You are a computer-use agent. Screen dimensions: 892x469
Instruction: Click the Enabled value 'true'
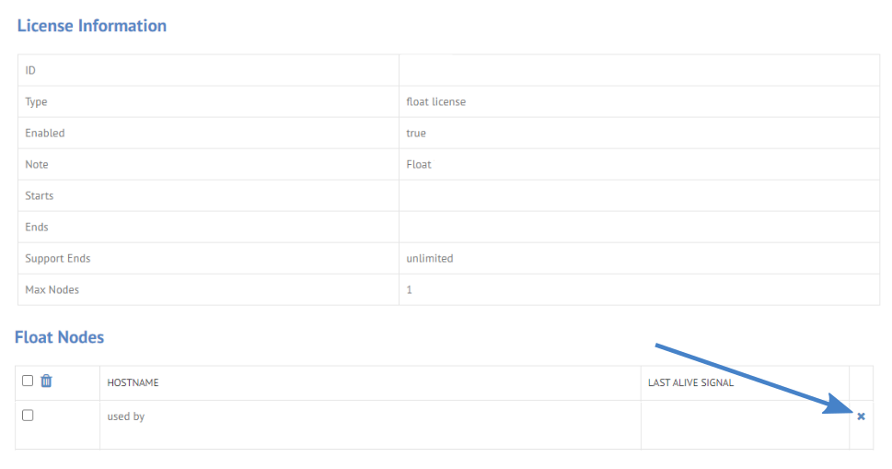(416, 133)
